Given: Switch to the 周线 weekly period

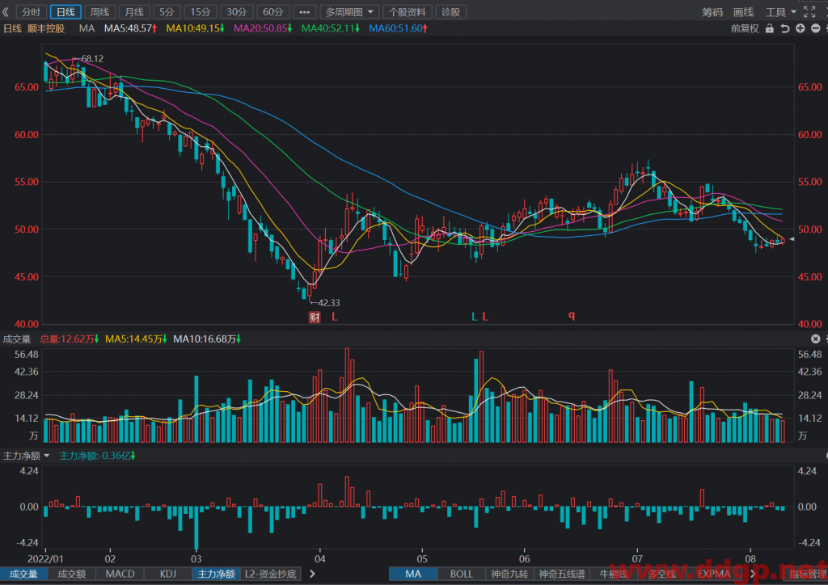Looking at the screenshot, I should pyautogui.click(x=99, y=11).
